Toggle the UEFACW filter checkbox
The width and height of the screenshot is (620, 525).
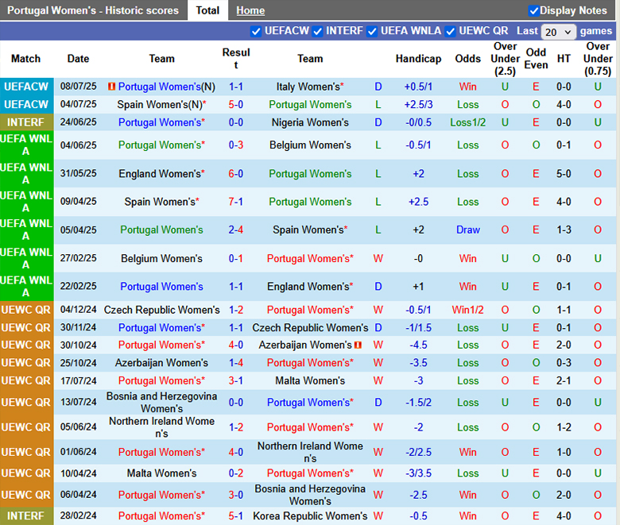tap(256, 31)
